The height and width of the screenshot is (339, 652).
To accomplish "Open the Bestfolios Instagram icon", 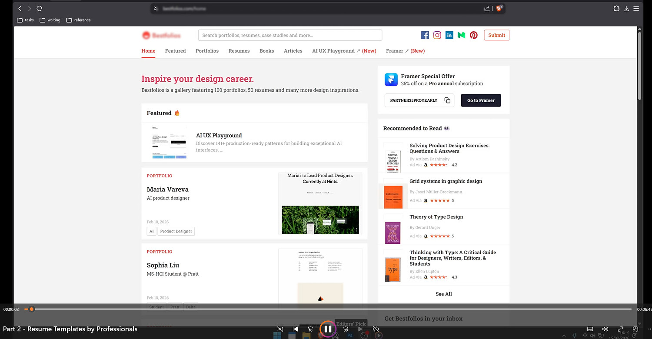I will click(437, 35).
